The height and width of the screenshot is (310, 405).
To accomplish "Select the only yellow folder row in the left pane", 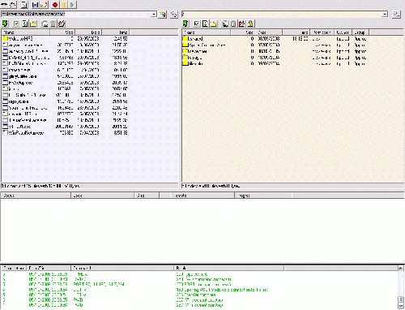I will (65, 39).
